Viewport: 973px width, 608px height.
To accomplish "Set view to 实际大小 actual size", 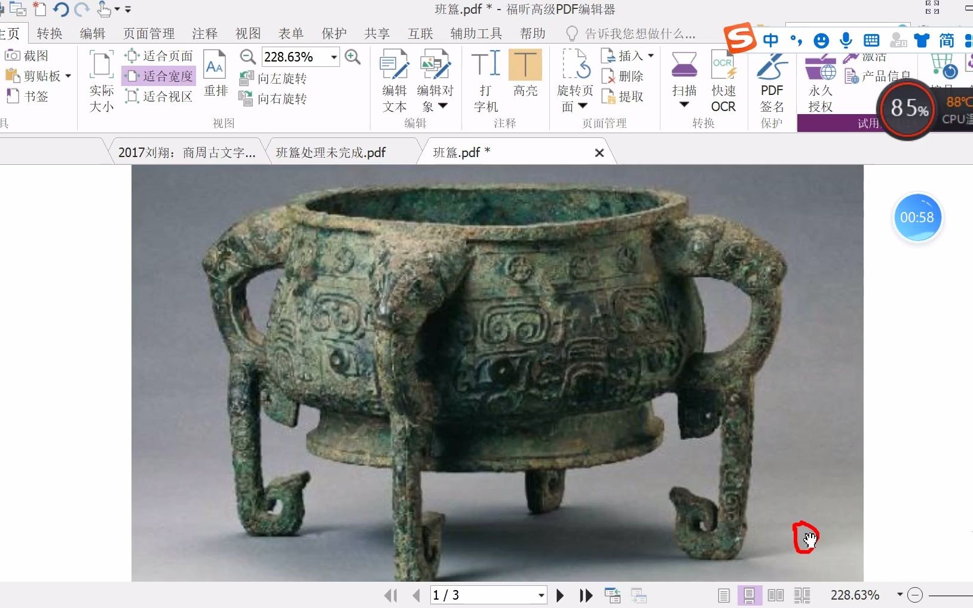I will pyautogui.click(x=101, y=81).
